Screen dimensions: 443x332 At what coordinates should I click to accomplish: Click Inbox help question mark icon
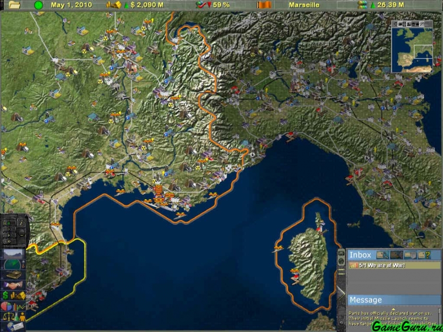coord(424,255)
